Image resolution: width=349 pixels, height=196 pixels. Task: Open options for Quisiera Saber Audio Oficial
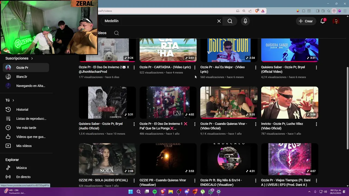tap(134, 124)
